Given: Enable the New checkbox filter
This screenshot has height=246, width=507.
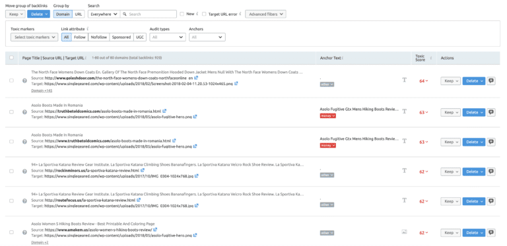Looking at the screenshot, I should 182,14.
